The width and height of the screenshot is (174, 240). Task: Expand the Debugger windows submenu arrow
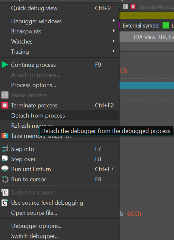pyautogui.click(x=114, y=21)
